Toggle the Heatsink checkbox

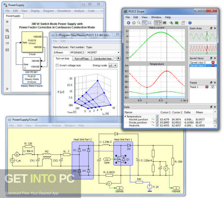pyautogui.click(x=157, y=125)
